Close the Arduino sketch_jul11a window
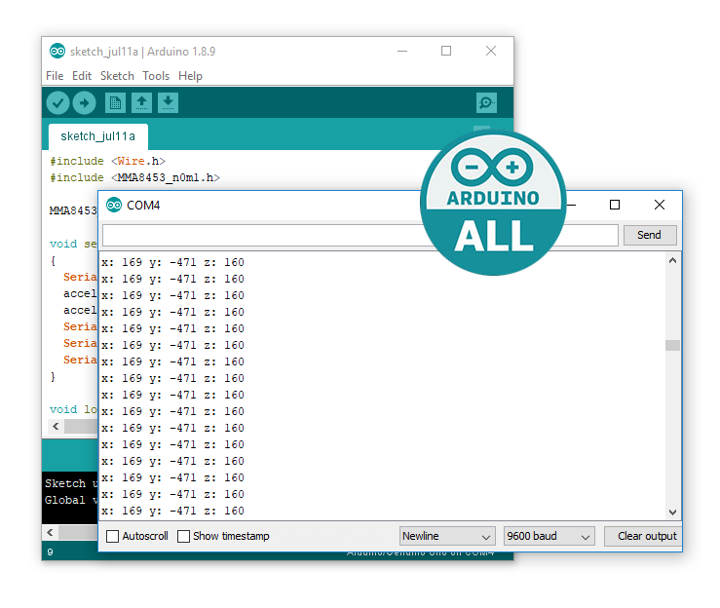 coord(491,51)
